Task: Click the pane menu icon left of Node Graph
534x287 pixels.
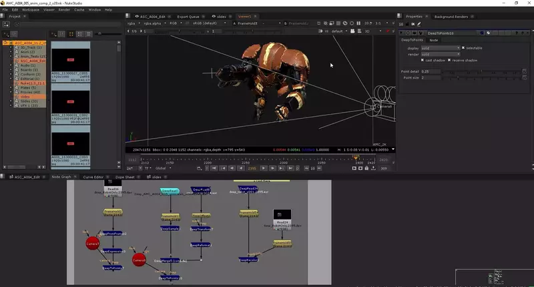Action: pyautogui.click(x=3, y=176)
